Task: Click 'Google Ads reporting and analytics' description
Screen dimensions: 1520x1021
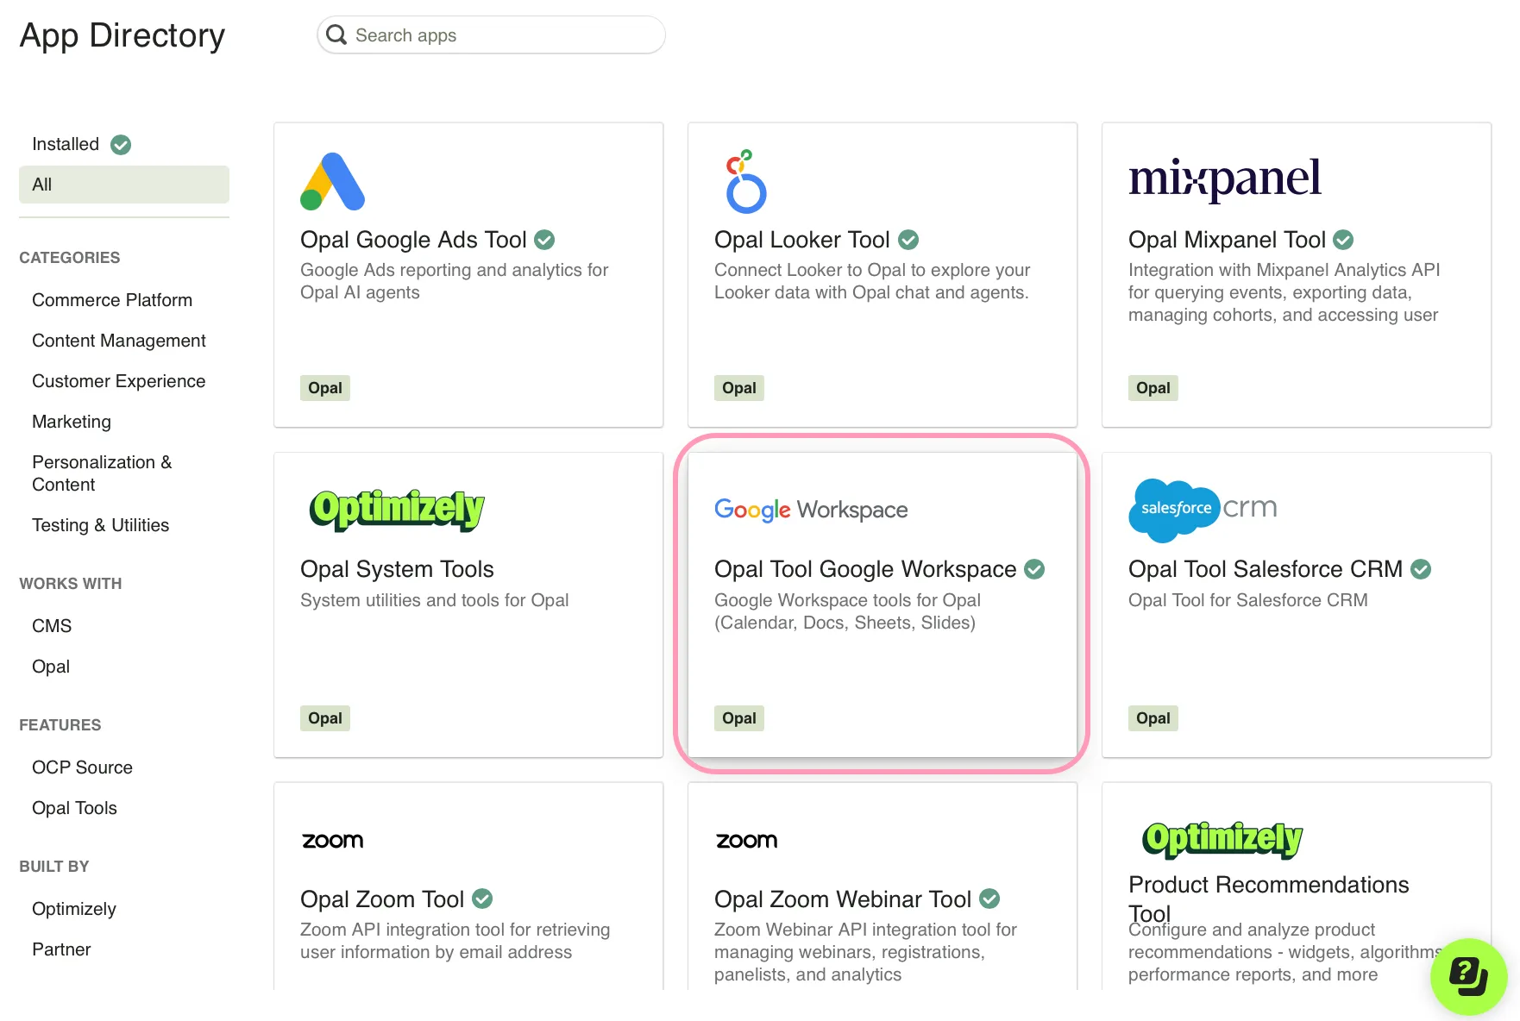Action: coord(455,281)
